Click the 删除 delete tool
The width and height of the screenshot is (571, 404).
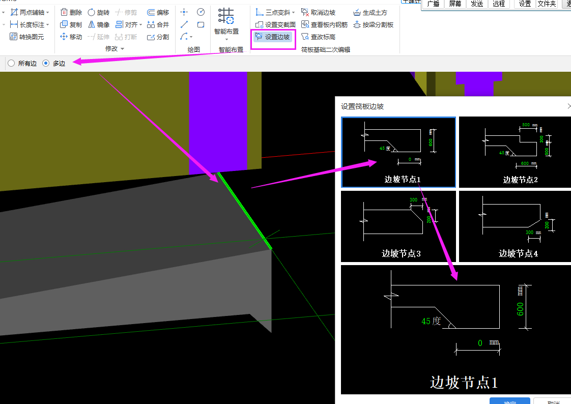71,12
